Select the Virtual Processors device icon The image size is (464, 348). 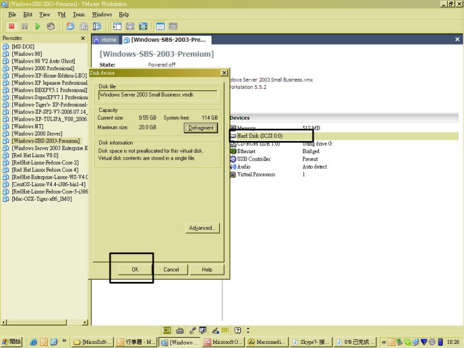pos(233,175)
